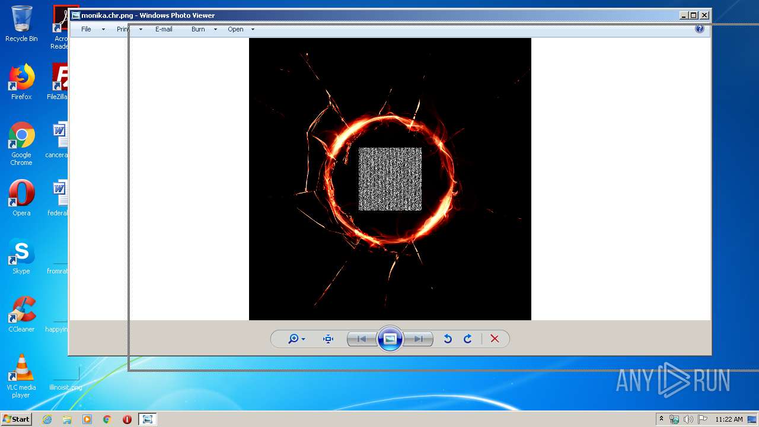Open the CCleaner desktop shortcut
759x427 pixels.
[21, 314]
